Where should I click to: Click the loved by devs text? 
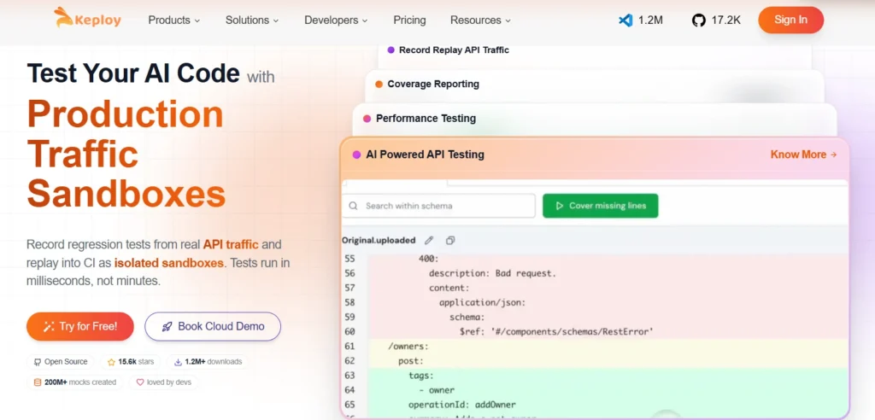(169, 382)
